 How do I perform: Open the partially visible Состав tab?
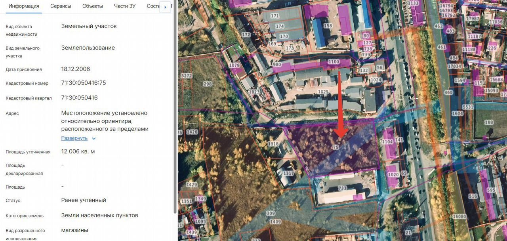(x=152, y=6)
